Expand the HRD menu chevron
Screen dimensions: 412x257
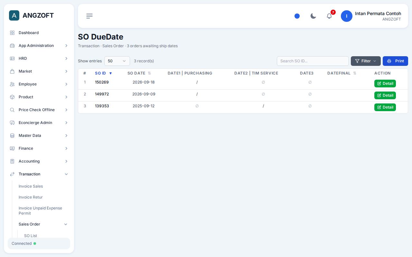click(x=66, y=58)
